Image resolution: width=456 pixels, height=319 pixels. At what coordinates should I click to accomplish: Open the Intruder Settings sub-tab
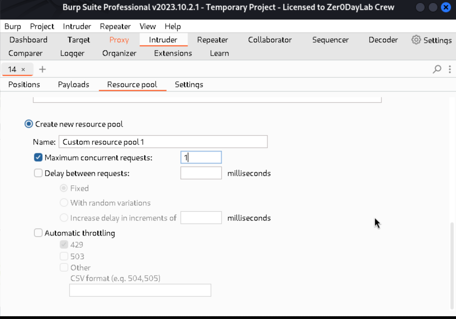pyautogui.click(x=189, y=84)
